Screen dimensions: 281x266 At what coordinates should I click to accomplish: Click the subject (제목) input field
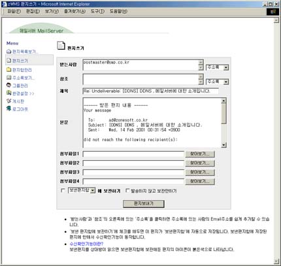tap(150, 91)
